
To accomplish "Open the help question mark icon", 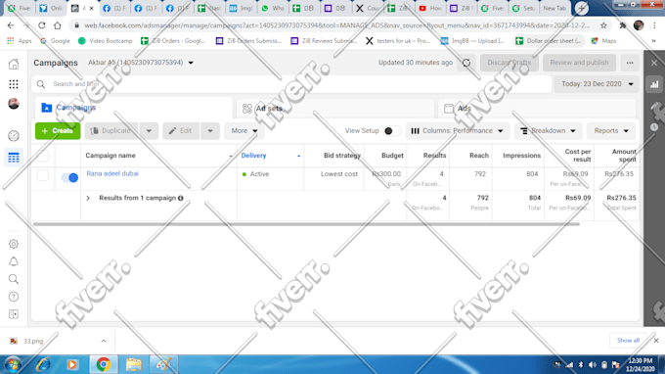I will point(14,297).
